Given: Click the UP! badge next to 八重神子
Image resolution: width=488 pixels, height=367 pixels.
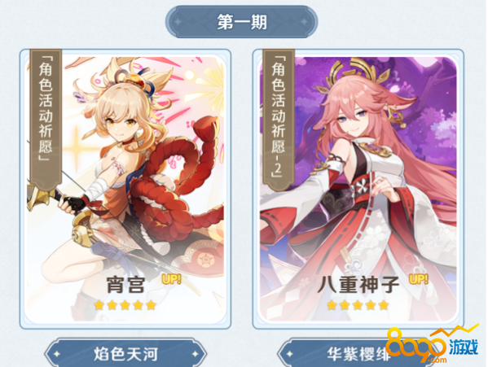Looking at the screenshot, I should [419, 279].
